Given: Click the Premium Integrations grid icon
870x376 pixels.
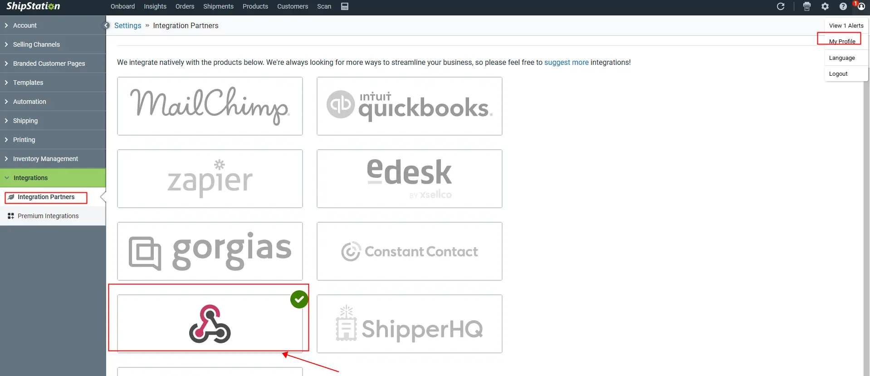Looking at the screenshot, I should pyautogui.click(x=11, y=216).
